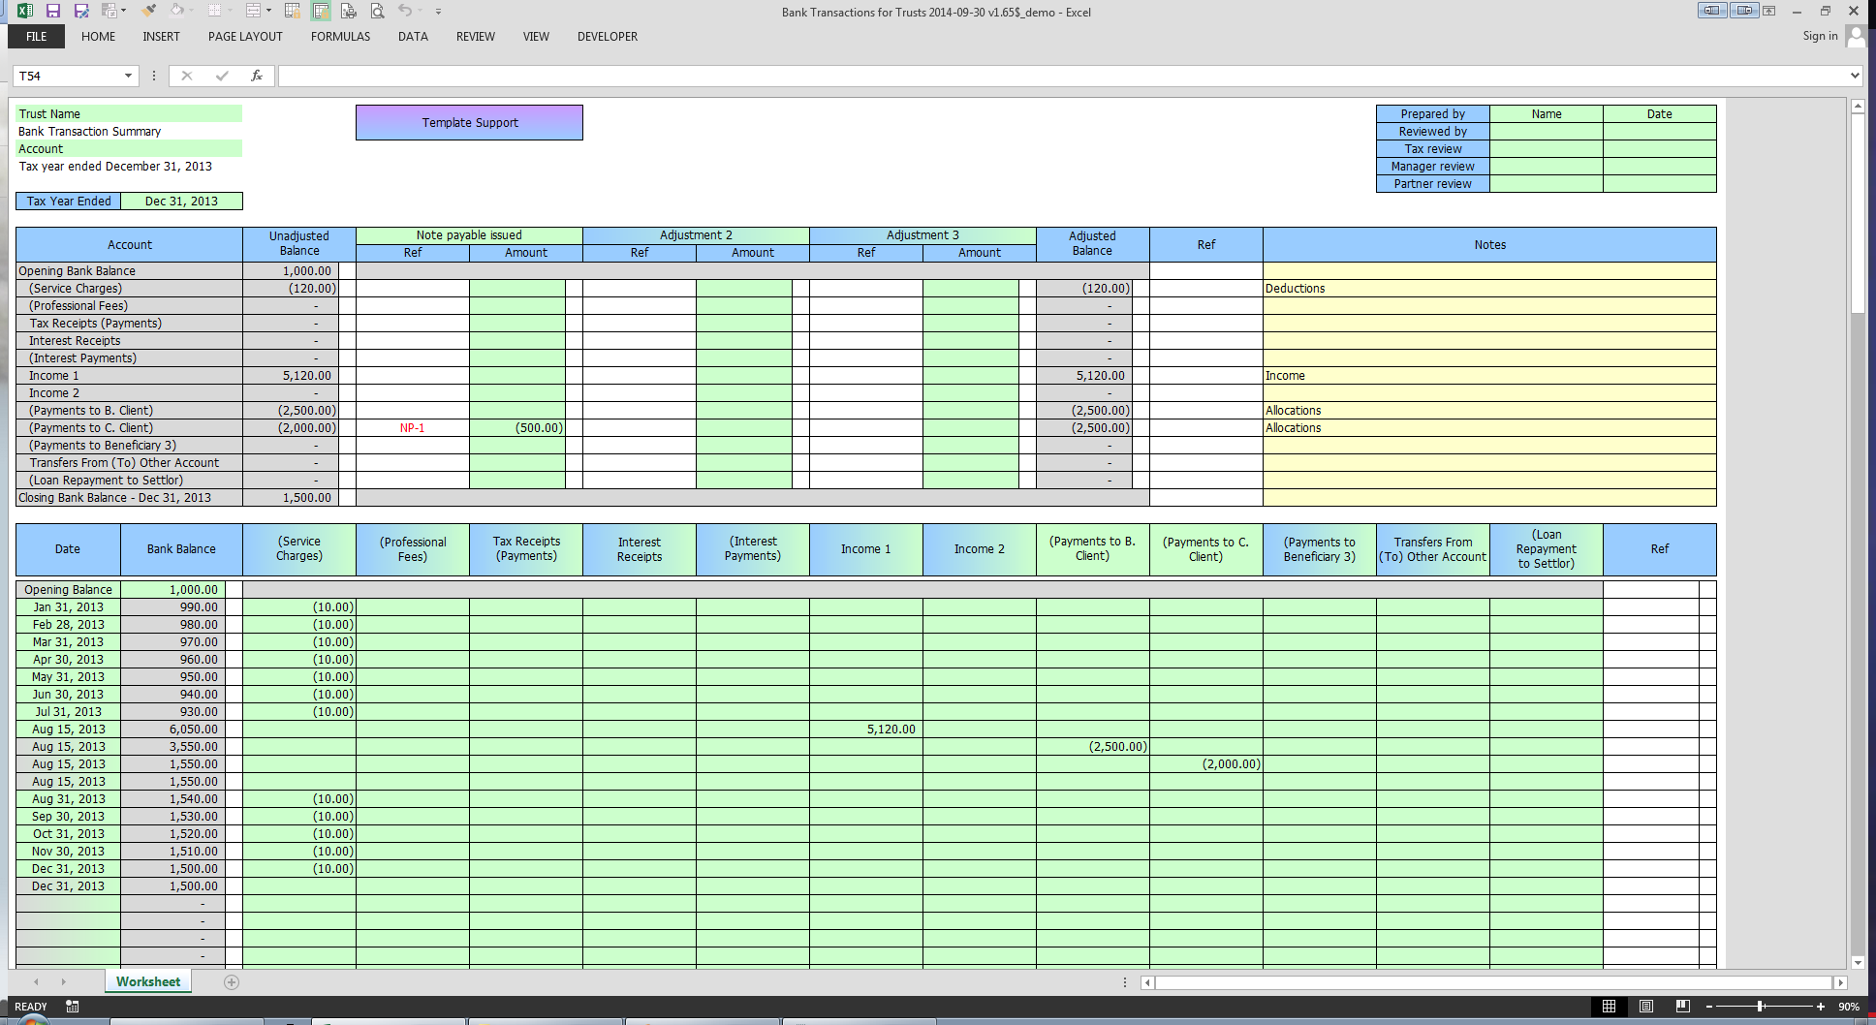Click the Template Support button
Viewport: 1876px width, 1025px height.
[x=470, y=123]
